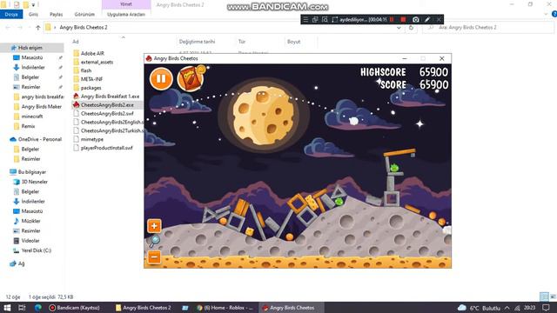Open the Dosya ribbon tab
The image size is (557, 313).
tap(11, 14)
